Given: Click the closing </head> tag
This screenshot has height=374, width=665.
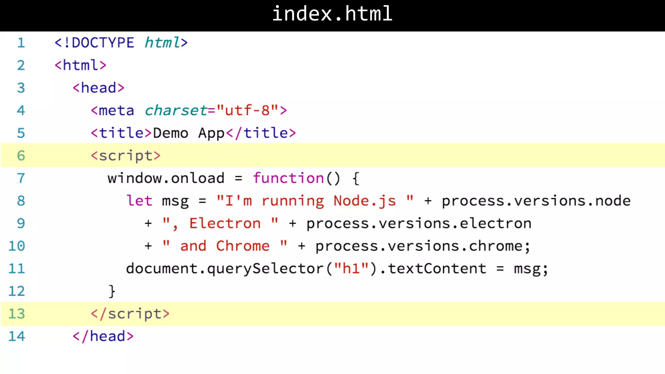Looking at the screenshot, I should pos(103,336).
